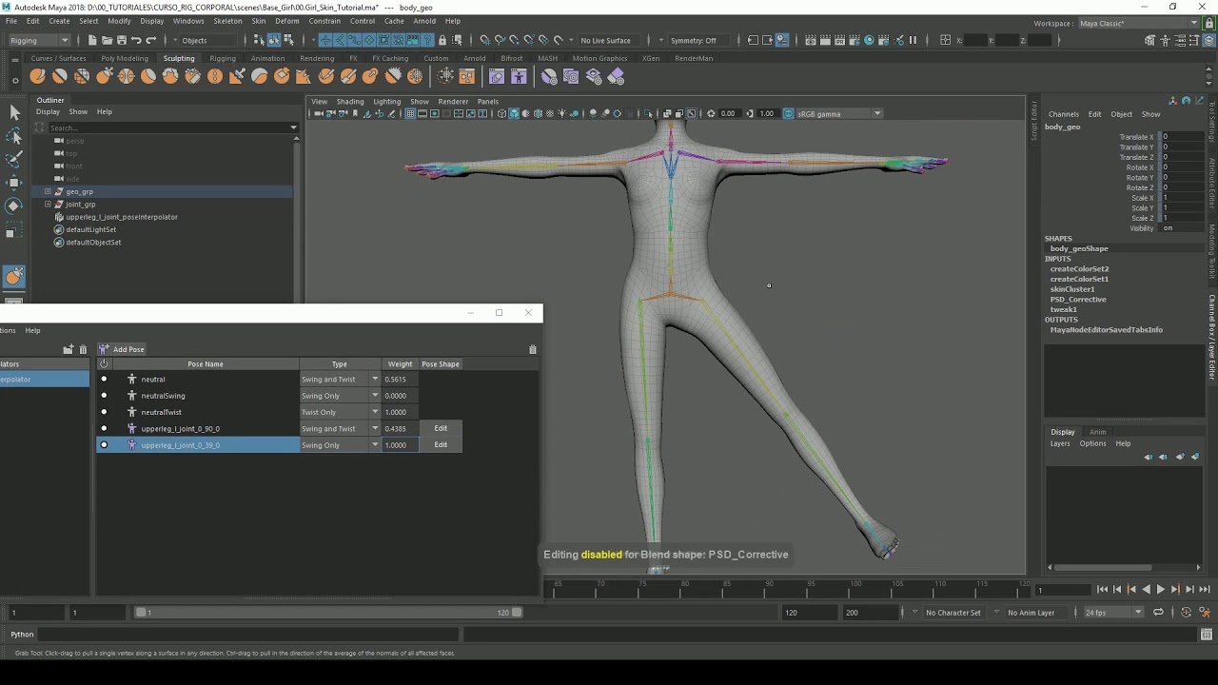Open the Deform menu in the menu bar
1218x685 pixels.
point(287,21)
